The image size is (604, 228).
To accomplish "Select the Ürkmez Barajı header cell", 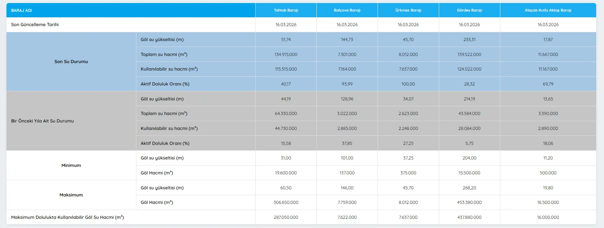I will 408,10.
